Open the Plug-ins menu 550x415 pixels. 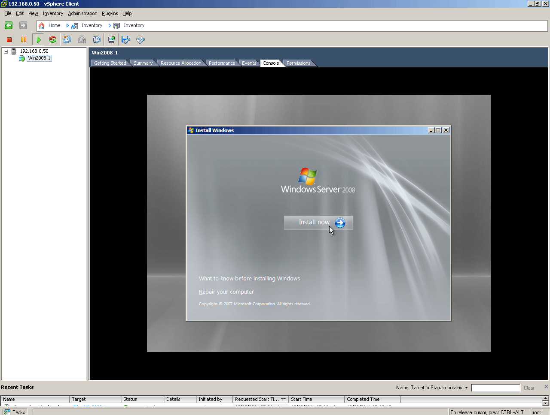pyautogui.click(x=110, y=13)
